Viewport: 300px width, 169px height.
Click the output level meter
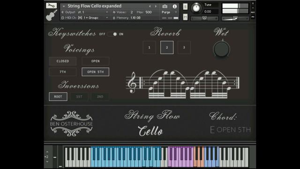click(x=235, y=8)
